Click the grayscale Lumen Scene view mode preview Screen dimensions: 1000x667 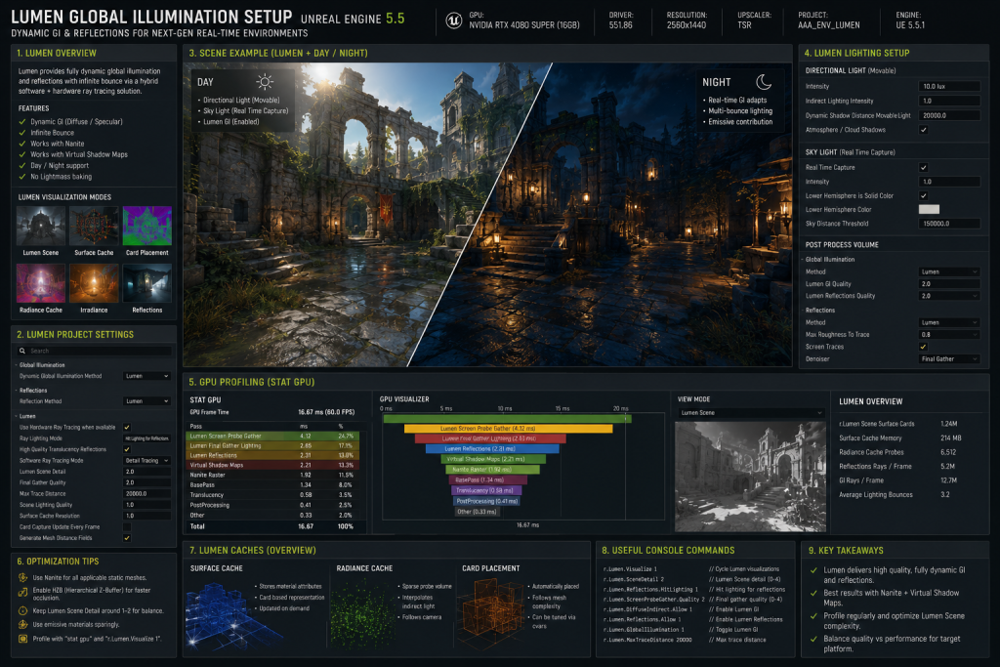(750, 477)
